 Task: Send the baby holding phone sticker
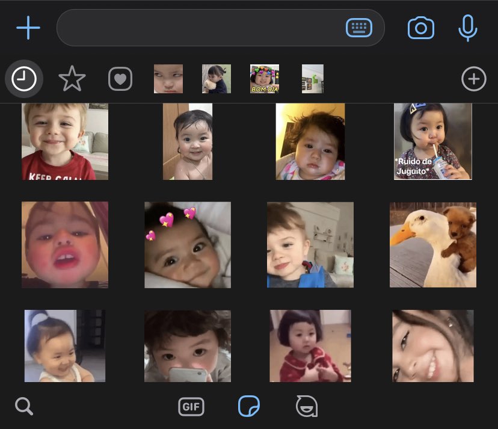pos(188,346)
